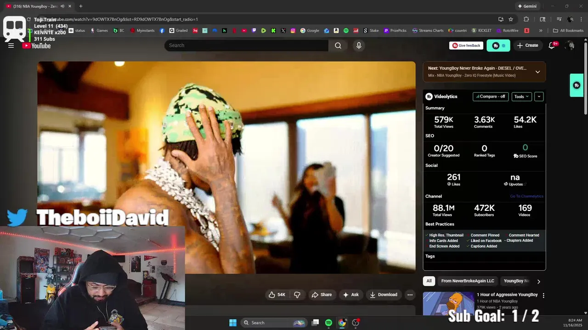The width and height of the screenshot is (588, 330).
Task: Open the 1 Hour of Aggressive YoungBoy thumbnail
Action: click(x=448, y=303)
